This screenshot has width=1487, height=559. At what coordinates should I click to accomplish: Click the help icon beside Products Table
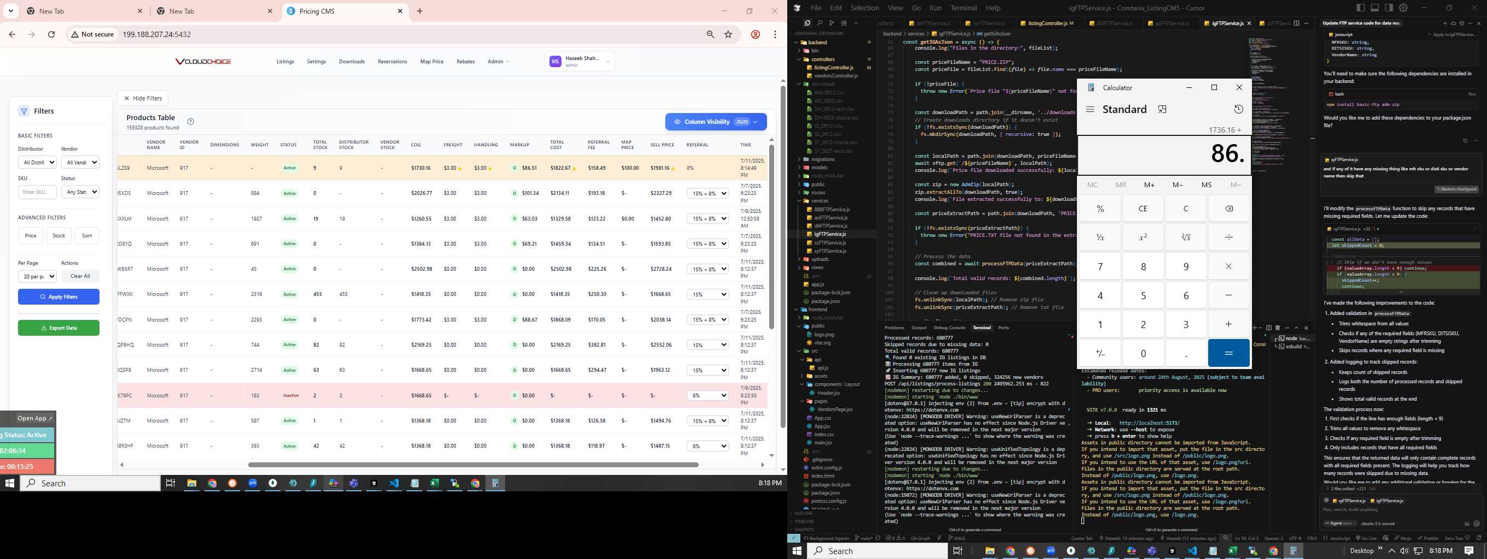click(190, 122)
